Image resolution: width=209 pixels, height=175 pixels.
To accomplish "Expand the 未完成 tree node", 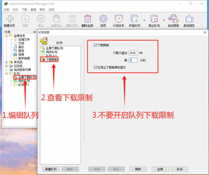I will 6,62.
